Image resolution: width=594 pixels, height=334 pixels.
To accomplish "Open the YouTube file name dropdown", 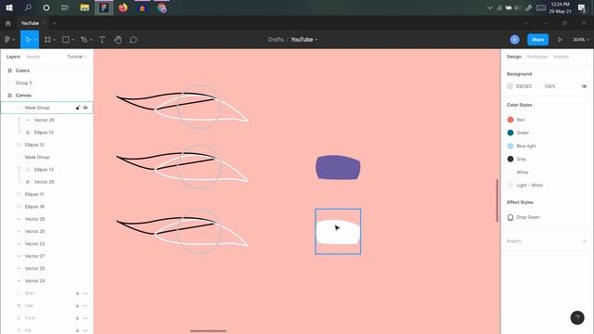I will (x=304, y=39).
